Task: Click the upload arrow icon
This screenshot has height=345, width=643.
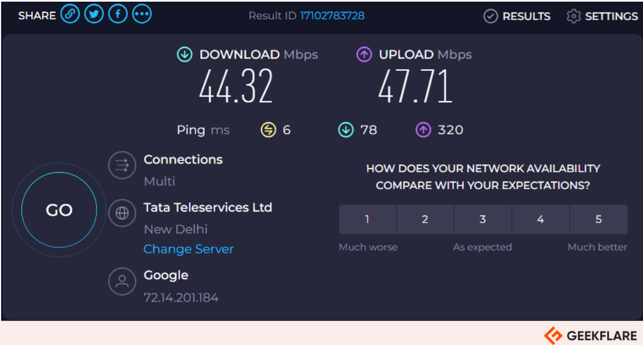Action: [364, 54]
